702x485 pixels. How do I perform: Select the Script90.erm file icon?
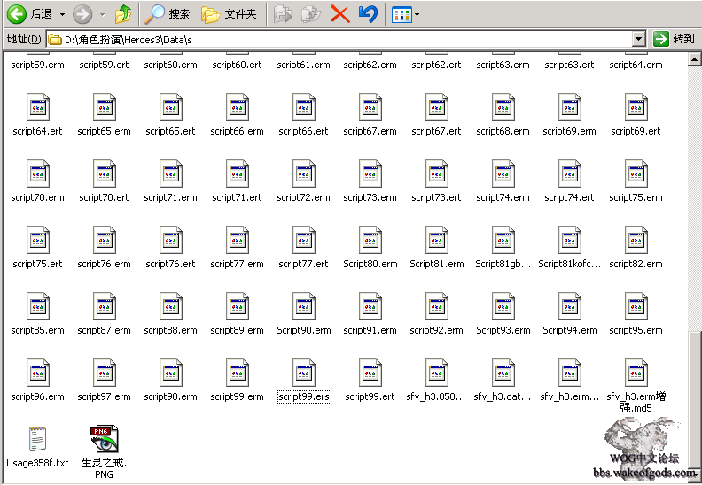point(303,306)
